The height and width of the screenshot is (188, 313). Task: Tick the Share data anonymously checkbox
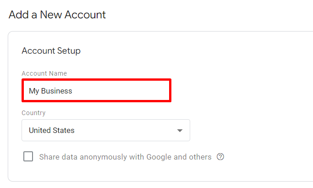[28, 156]
